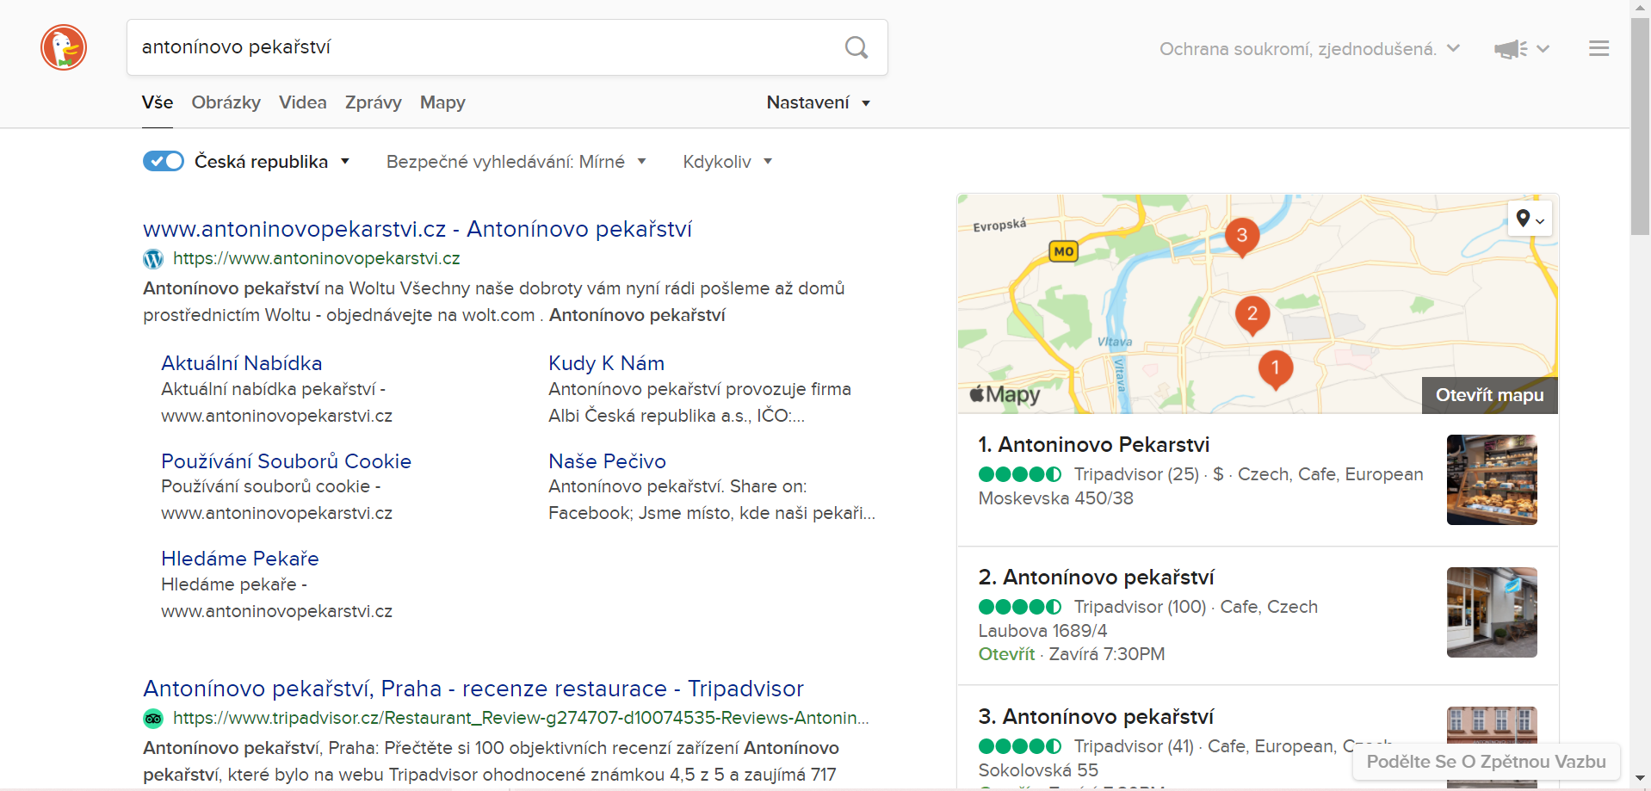Click the Tripadvisor (25) rating text
This screenshot has width=1651, height=791.
pyautogui.click(x=1137, y=474)
